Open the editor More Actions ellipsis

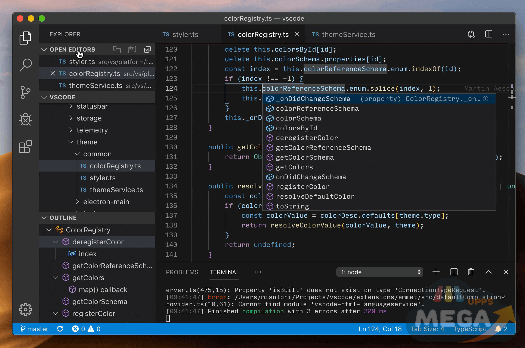(506, 34)
